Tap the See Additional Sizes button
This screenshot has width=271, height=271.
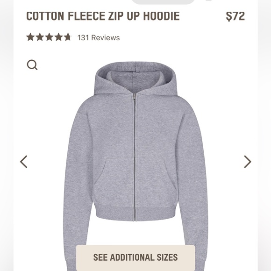(x=135, y=257)
